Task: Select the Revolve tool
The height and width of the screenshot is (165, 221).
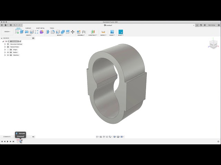Action: click(x=27, y=32)
